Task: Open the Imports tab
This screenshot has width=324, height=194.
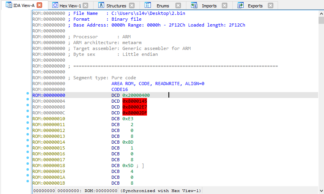Action: (209, 6)
